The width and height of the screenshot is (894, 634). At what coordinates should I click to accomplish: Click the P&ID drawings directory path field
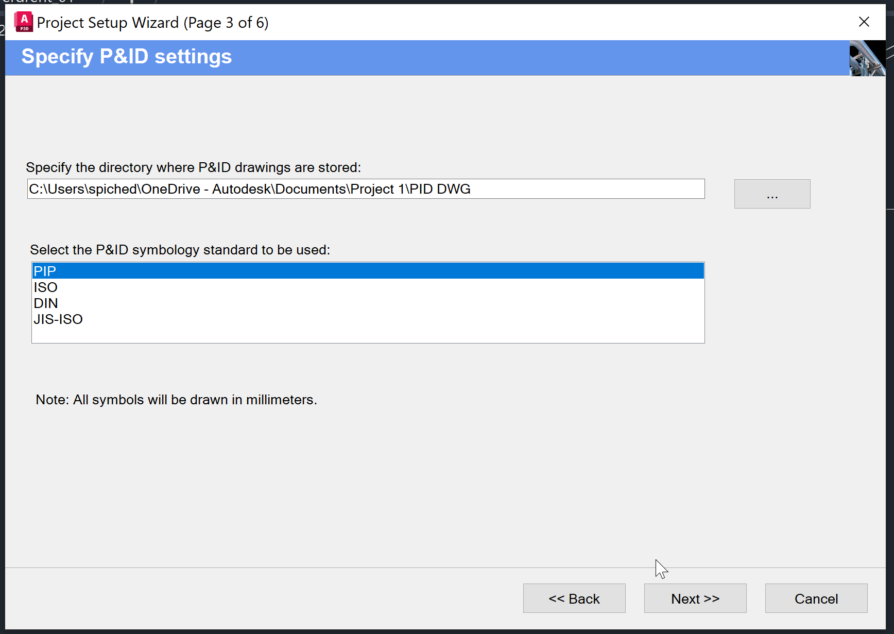coord(365,189)
